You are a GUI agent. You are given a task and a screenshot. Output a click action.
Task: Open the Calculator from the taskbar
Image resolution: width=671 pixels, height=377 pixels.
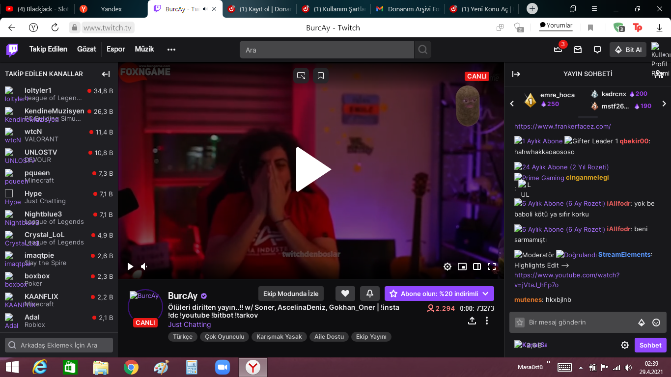192,367
